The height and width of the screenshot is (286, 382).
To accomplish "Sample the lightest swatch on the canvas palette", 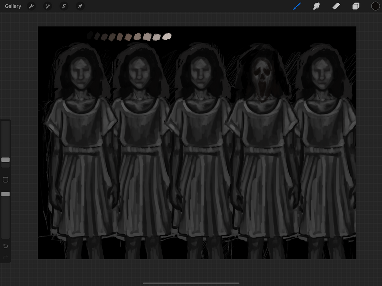I will tap(167, 36).
